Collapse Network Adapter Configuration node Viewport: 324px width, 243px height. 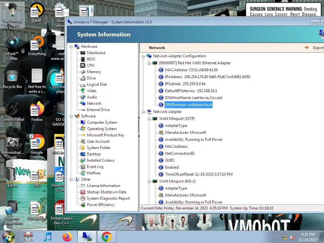tap(143, 56)
